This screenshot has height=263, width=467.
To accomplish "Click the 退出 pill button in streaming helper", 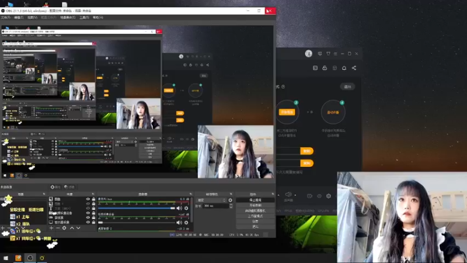I will (x=347, y=86).
